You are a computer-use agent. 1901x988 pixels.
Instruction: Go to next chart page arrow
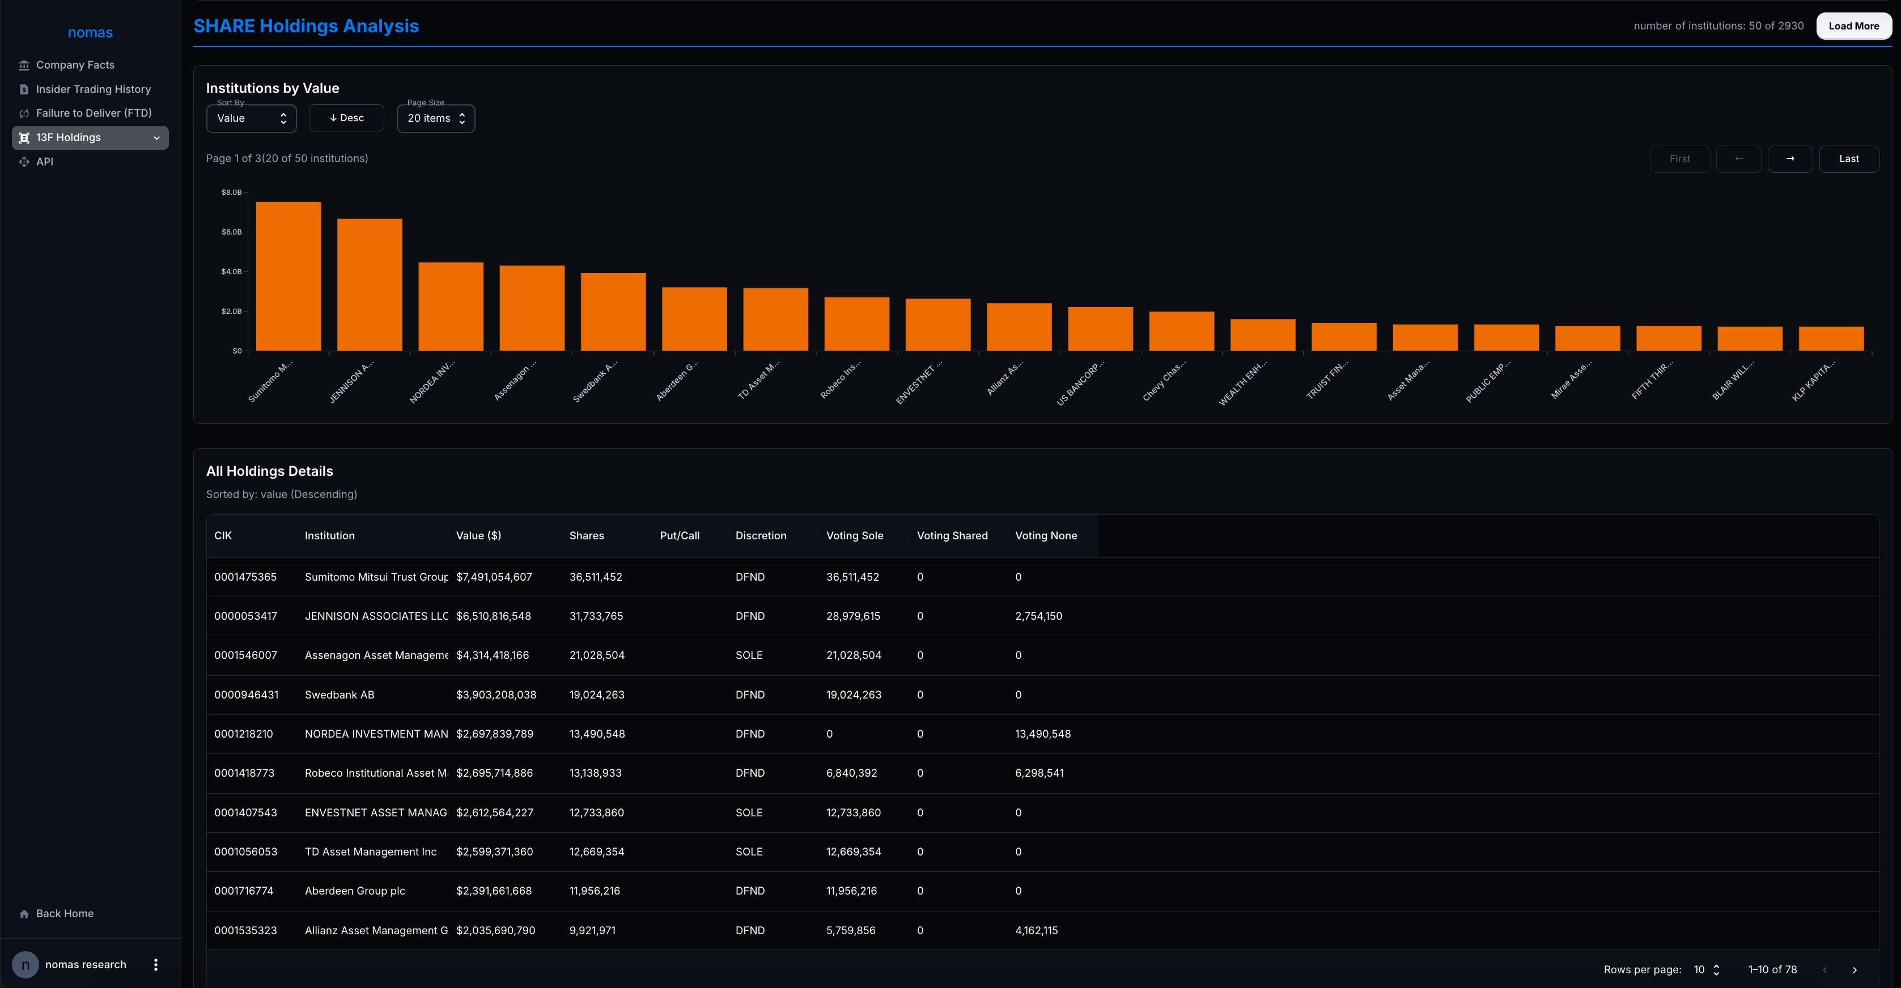(x=1789, y=159)
